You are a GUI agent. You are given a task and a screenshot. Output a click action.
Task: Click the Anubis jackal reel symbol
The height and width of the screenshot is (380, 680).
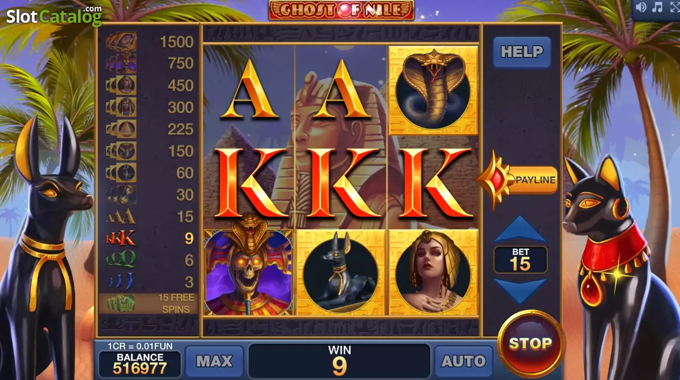(341, 272)
